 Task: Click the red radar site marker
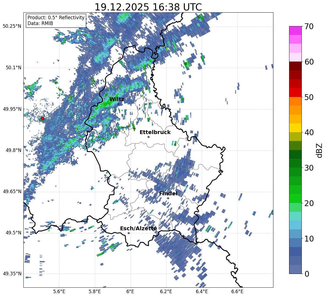tap(43, 118)
